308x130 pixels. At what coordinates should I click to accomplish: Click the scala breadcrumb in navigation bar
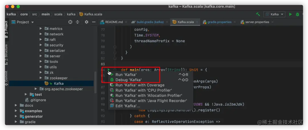[x=58, y=14]
